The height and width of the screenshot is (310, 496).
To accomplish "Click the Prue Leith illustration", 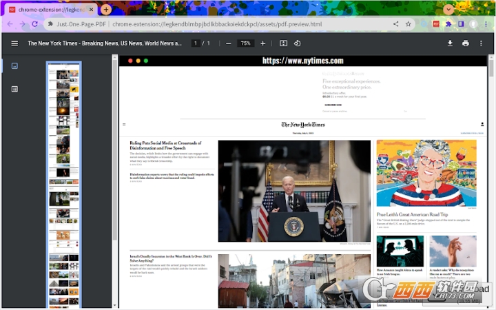I will pos(426,174).
